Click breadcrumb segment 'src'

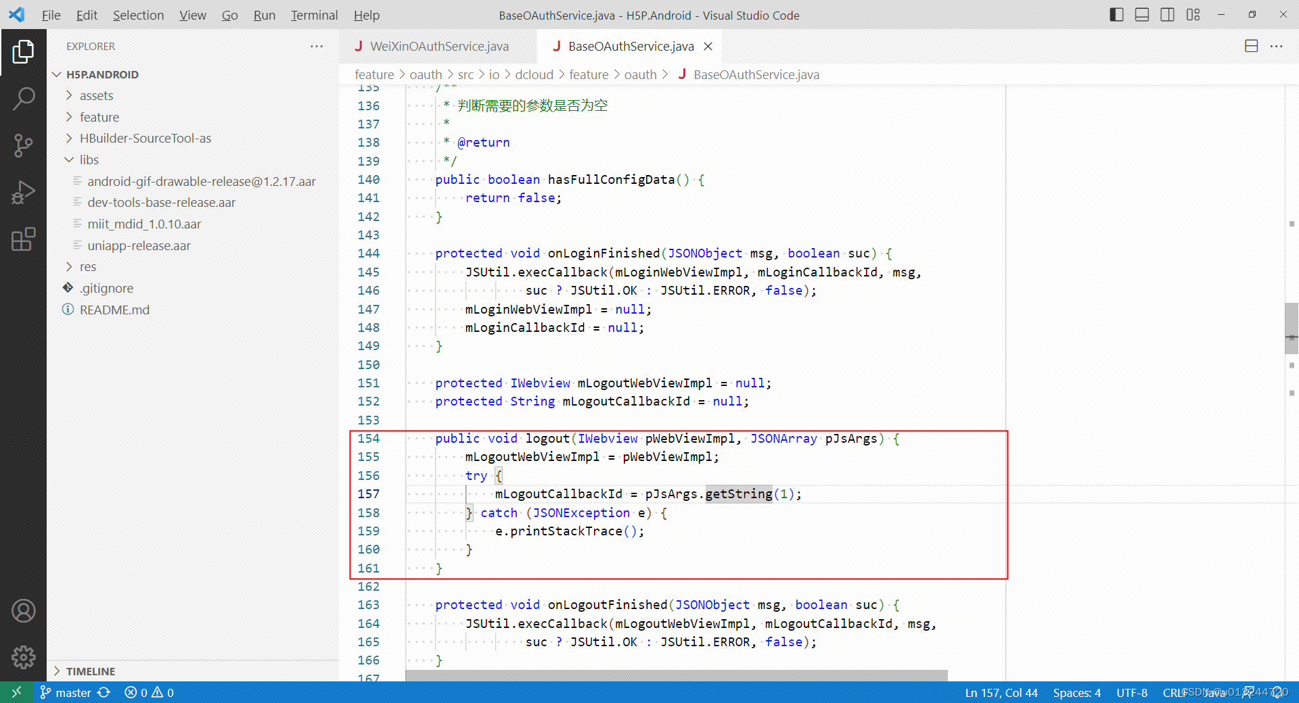tap(465, 74)
